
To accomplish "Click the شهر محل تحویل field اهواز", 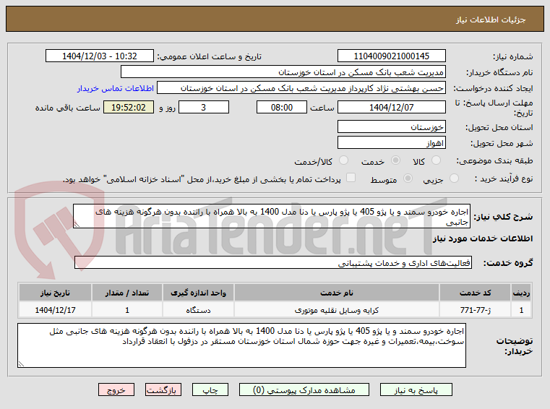I will pyautogui.click(x=392, y=143).
